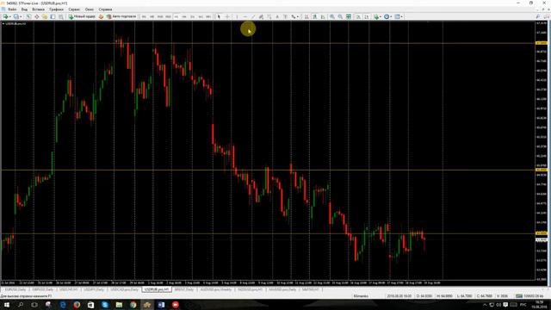Select the Horizontal Line drawing tool
The width and height of the screenshot is (551, 310).
[x=245, y=16]
